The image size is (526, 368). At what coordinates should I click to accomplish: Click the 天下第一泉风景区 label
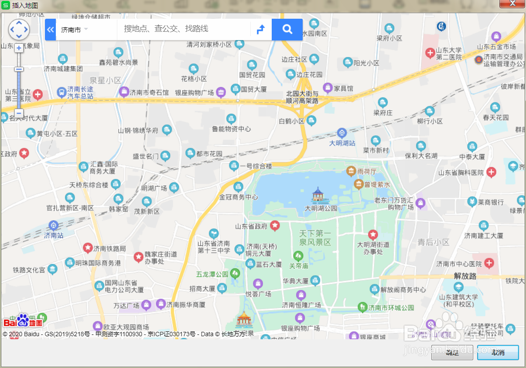tap(315, 238)
